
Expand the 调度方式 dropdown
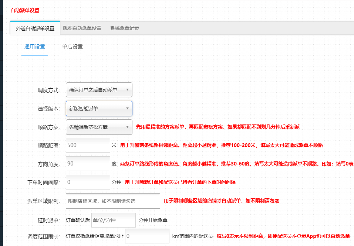(99, 90)
